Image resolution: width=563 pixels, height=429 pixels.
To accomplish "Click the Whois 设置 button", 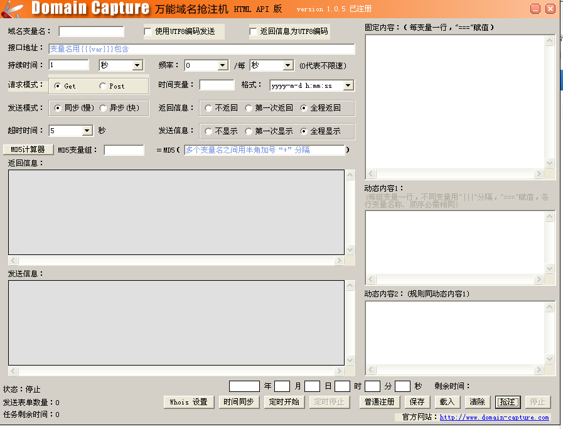I will click(x=188, y=402).
